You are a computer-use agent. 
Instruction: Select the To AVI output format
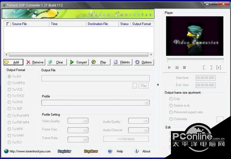point(14,77)
